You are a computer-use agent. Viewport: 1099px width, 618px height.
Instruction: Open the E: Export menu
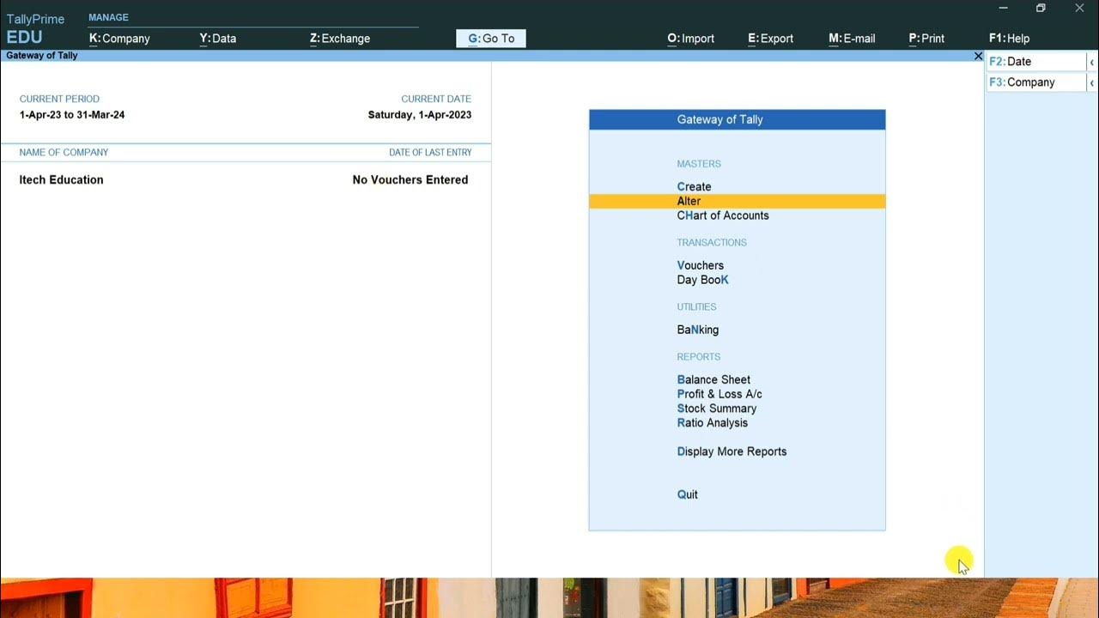coord(770,39)
